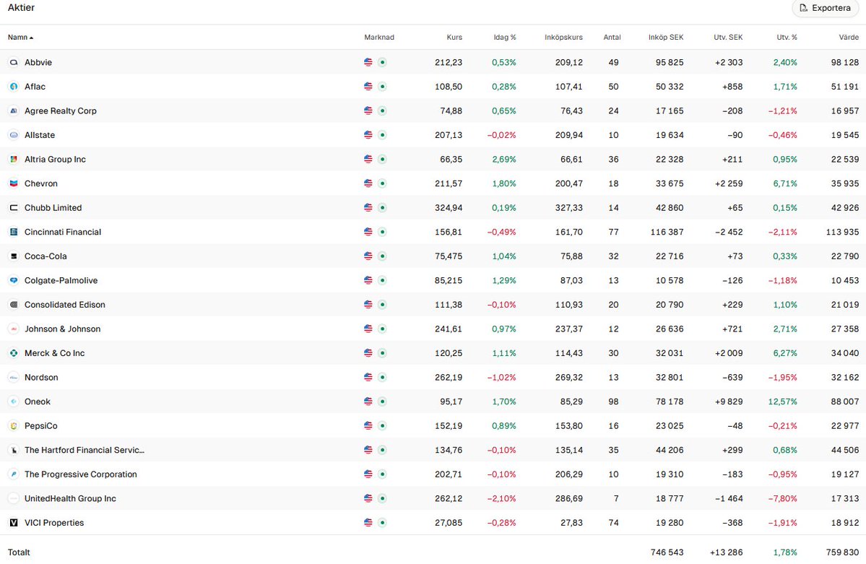Sort by the Namn column header
The image size is (866, 564).
[20, 38]
